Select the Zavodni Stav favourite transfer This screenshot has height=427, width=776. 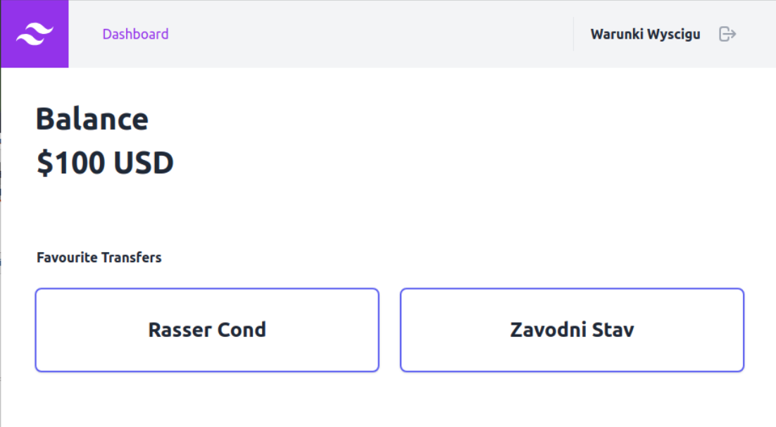[x=572, y=330]
